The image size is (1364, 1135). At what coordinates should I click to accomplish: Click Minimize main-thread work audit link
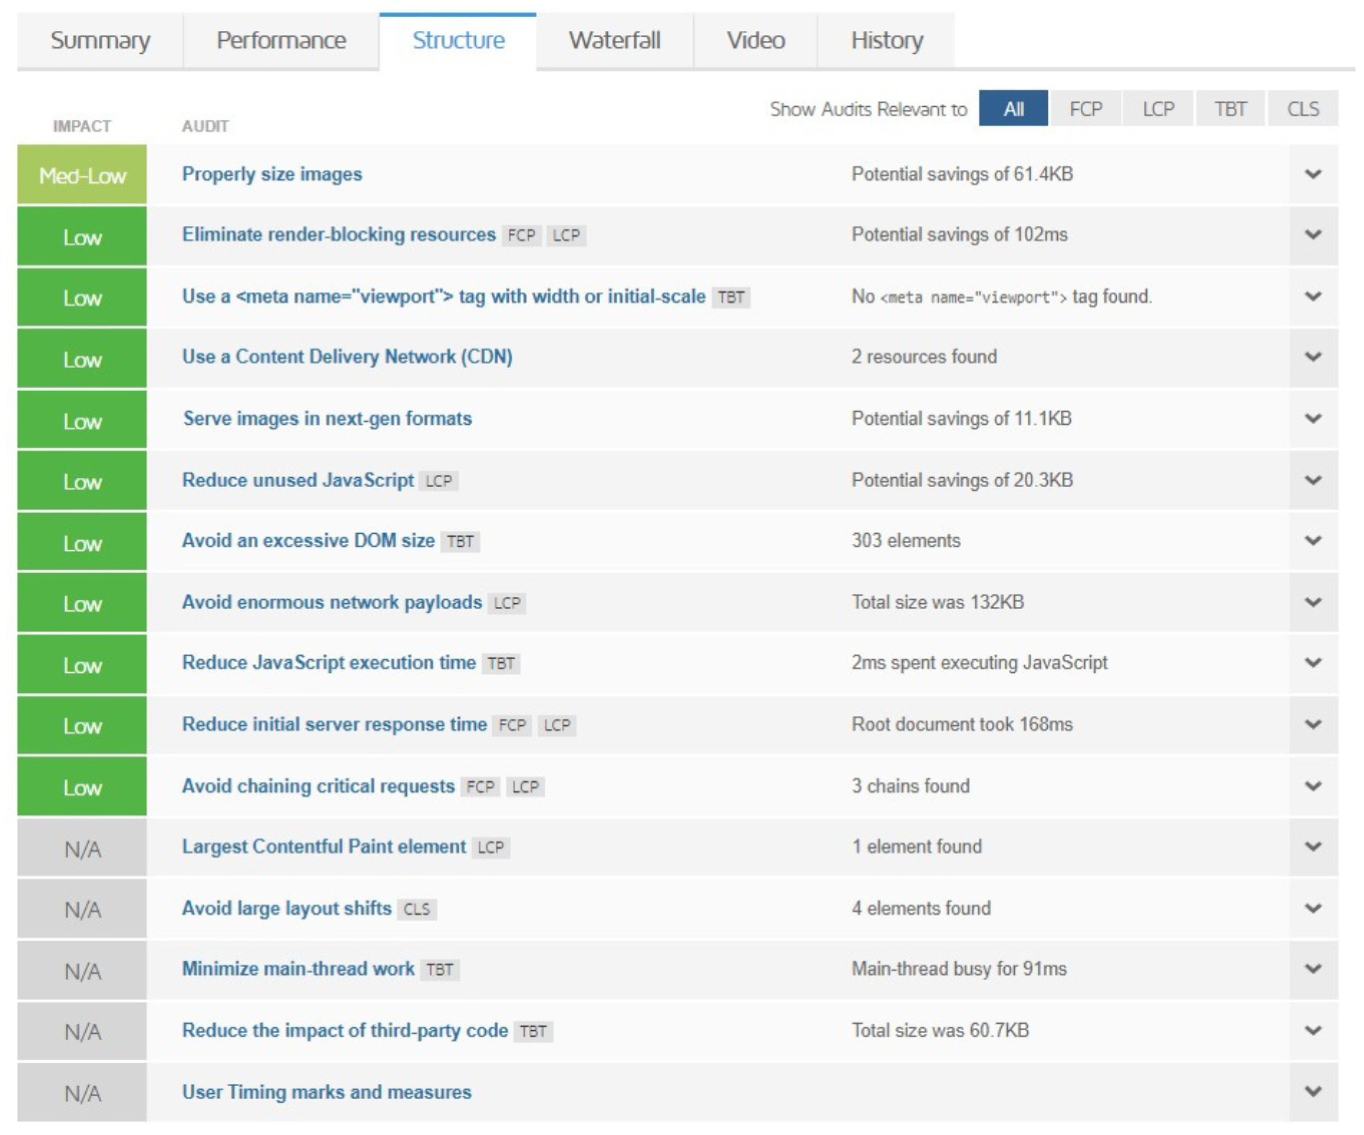click(x=297, y=968)
